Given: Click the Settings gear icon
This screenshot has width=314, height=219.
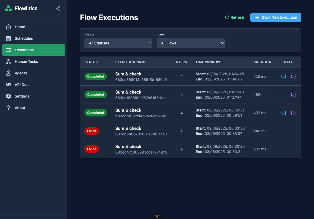Looking at the screenshot, I should point(8,96).
